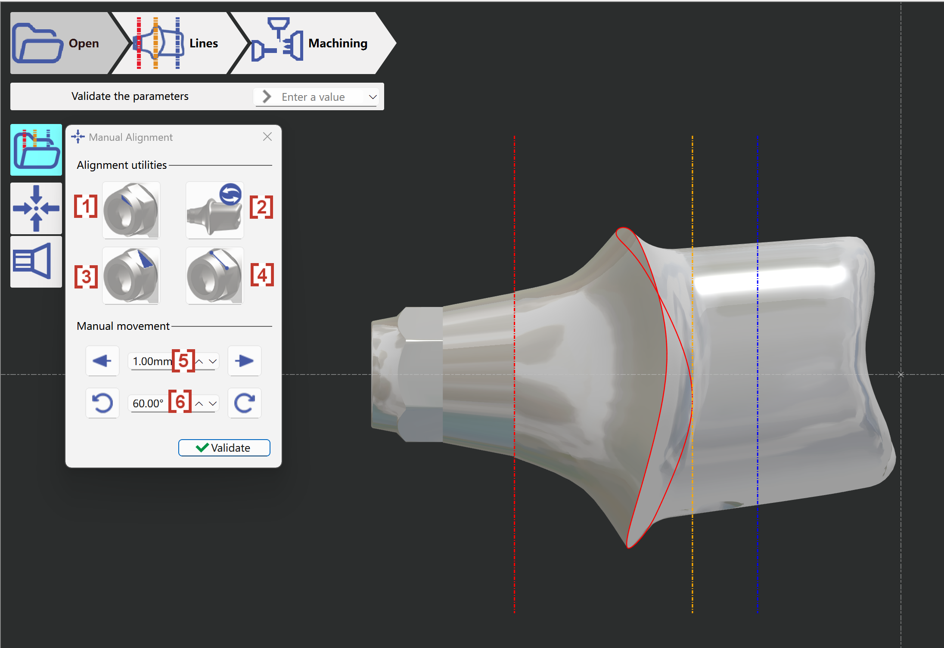Move part right with right arrow

244,361
